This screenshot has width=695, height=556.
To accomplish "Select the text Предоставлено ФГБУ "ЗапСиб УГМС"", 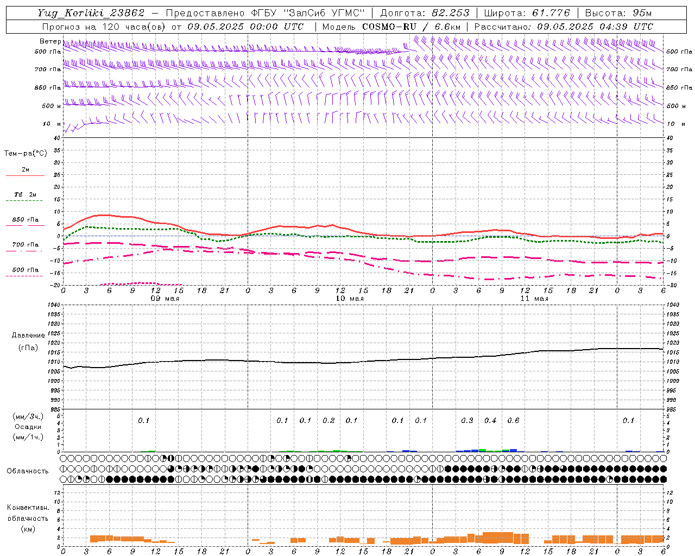I will pyautogui.click(x=265, y=13).
